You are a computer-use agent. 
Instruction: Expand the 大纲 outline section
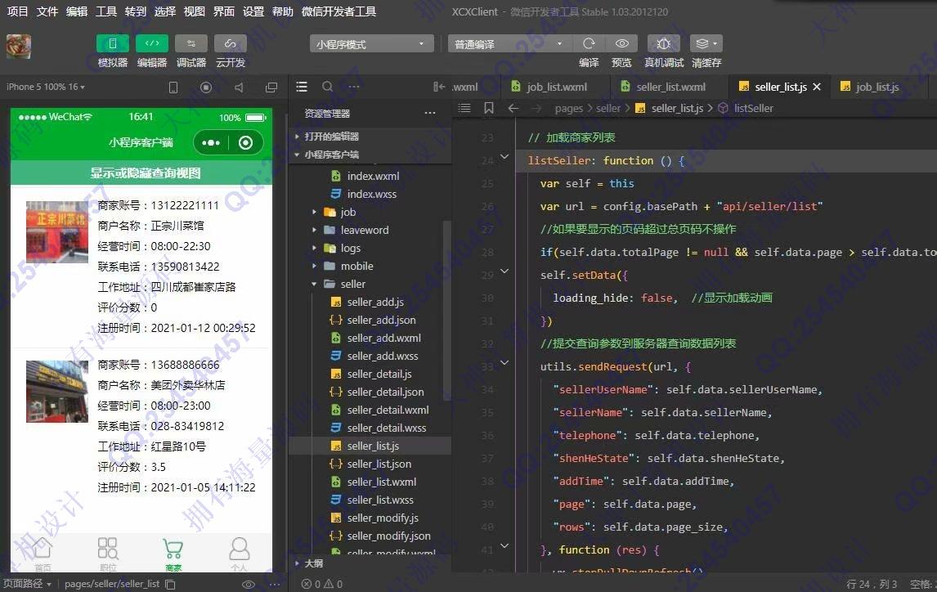(x=313, y=563)
